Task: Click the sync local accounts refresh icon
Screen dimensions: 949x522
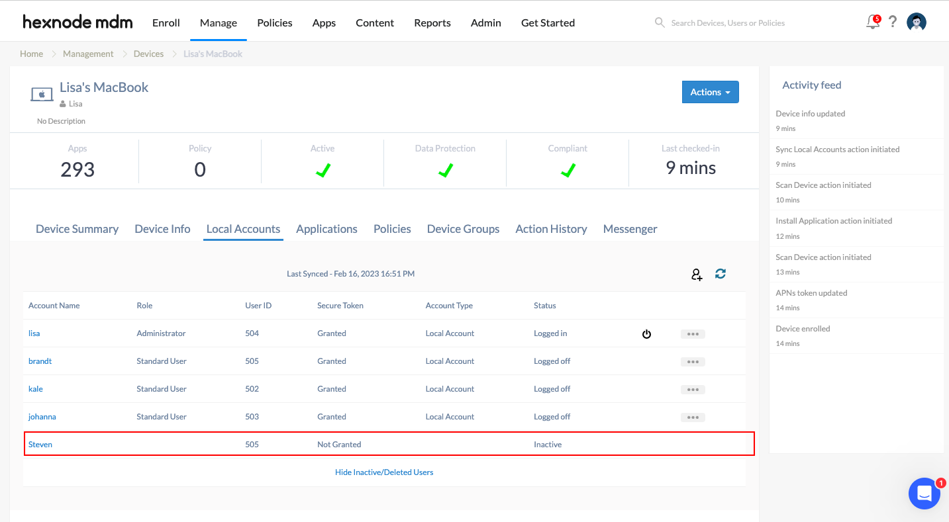Action: coord(721,273)
